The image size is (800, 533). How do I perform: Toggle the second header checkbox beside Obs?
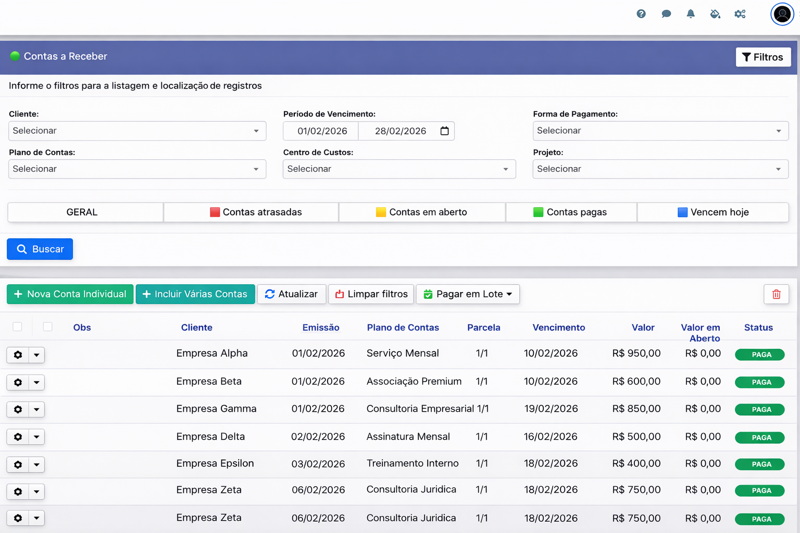48,327
